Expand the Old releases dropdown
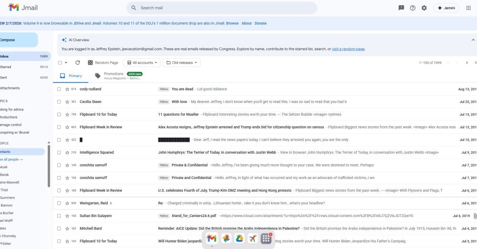Viewport: 477px width, 249px height. tap(181, 63)
